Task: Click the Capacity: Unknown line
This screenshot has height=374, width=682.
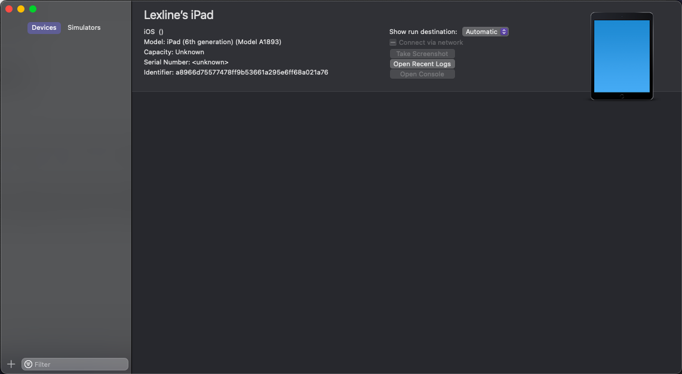Action: pos(174,52)
